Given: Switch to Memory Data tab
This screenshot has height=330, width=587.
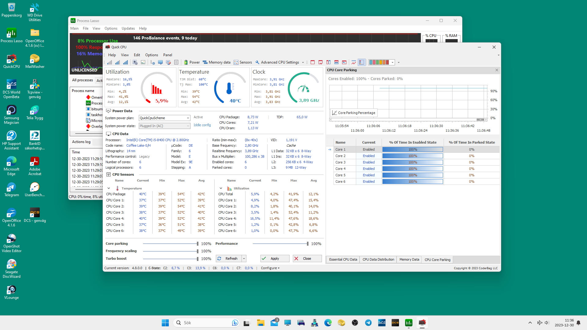Looking at the screenshot, I should pos(409,259).
